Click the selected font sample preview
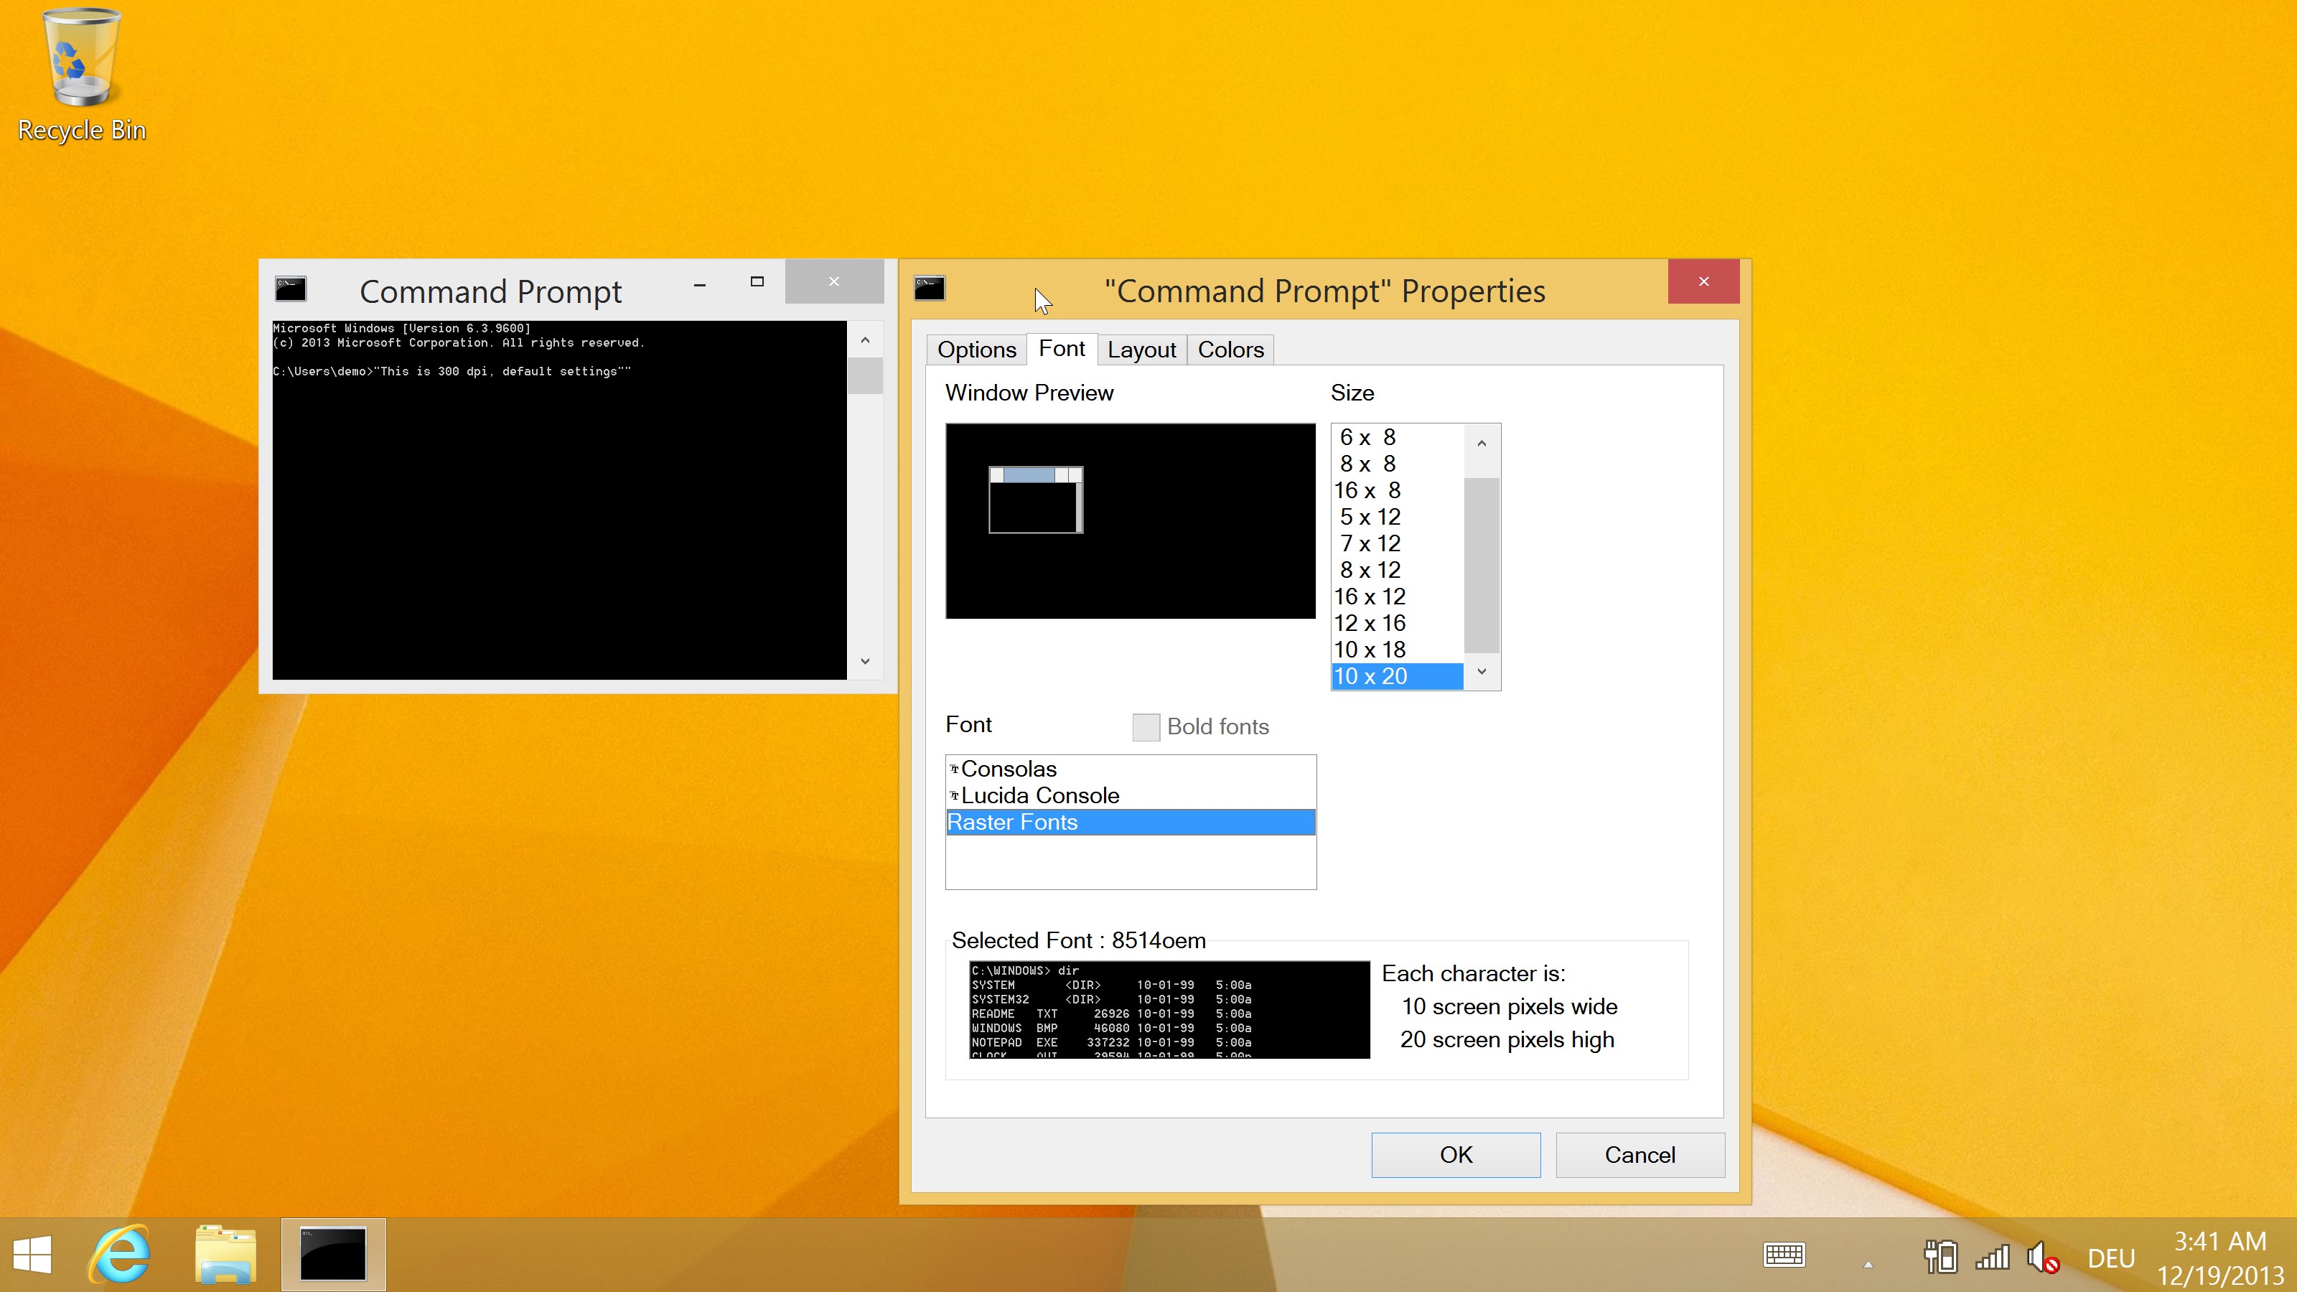Viewport: 2297px width, 1292px height. click(x=1169, y=1009)
